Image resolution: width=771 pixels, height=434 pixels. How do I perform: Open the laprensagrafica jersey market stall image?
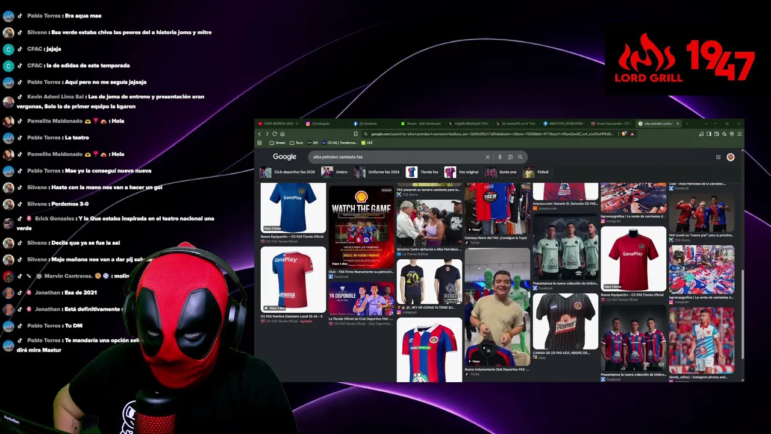[702, 269]
